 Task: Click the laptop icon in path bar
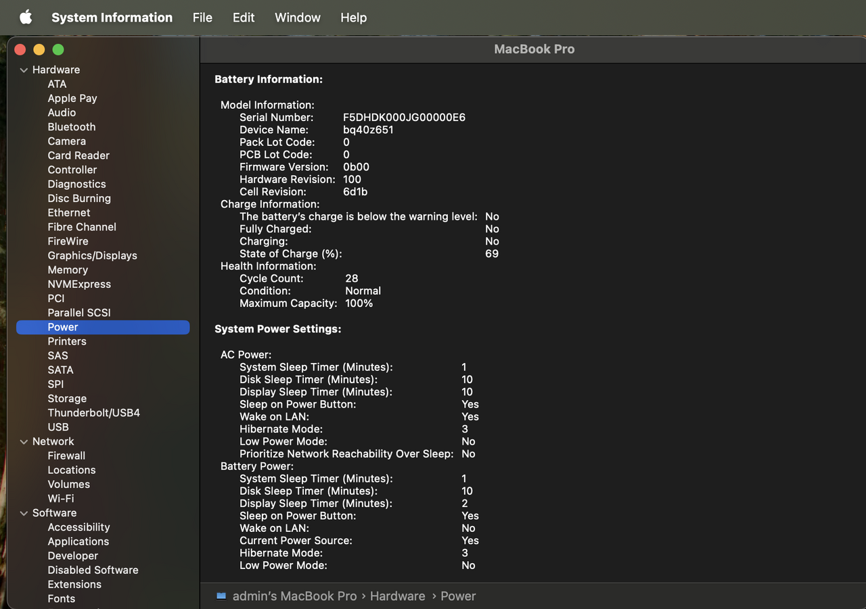(221, 596)
